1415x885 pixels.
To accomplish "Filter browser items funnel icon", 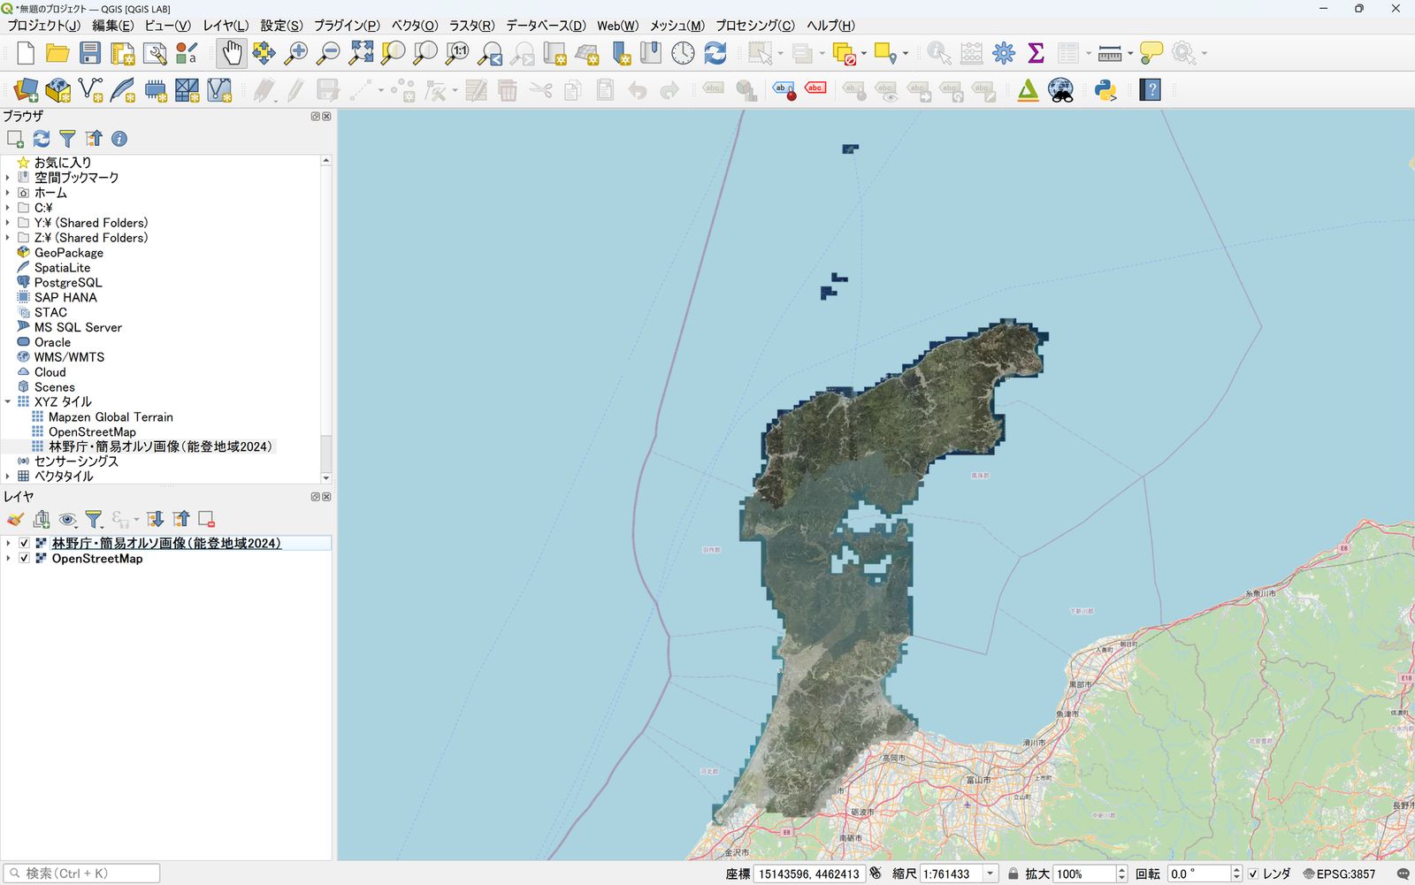I will coord(67,139).
